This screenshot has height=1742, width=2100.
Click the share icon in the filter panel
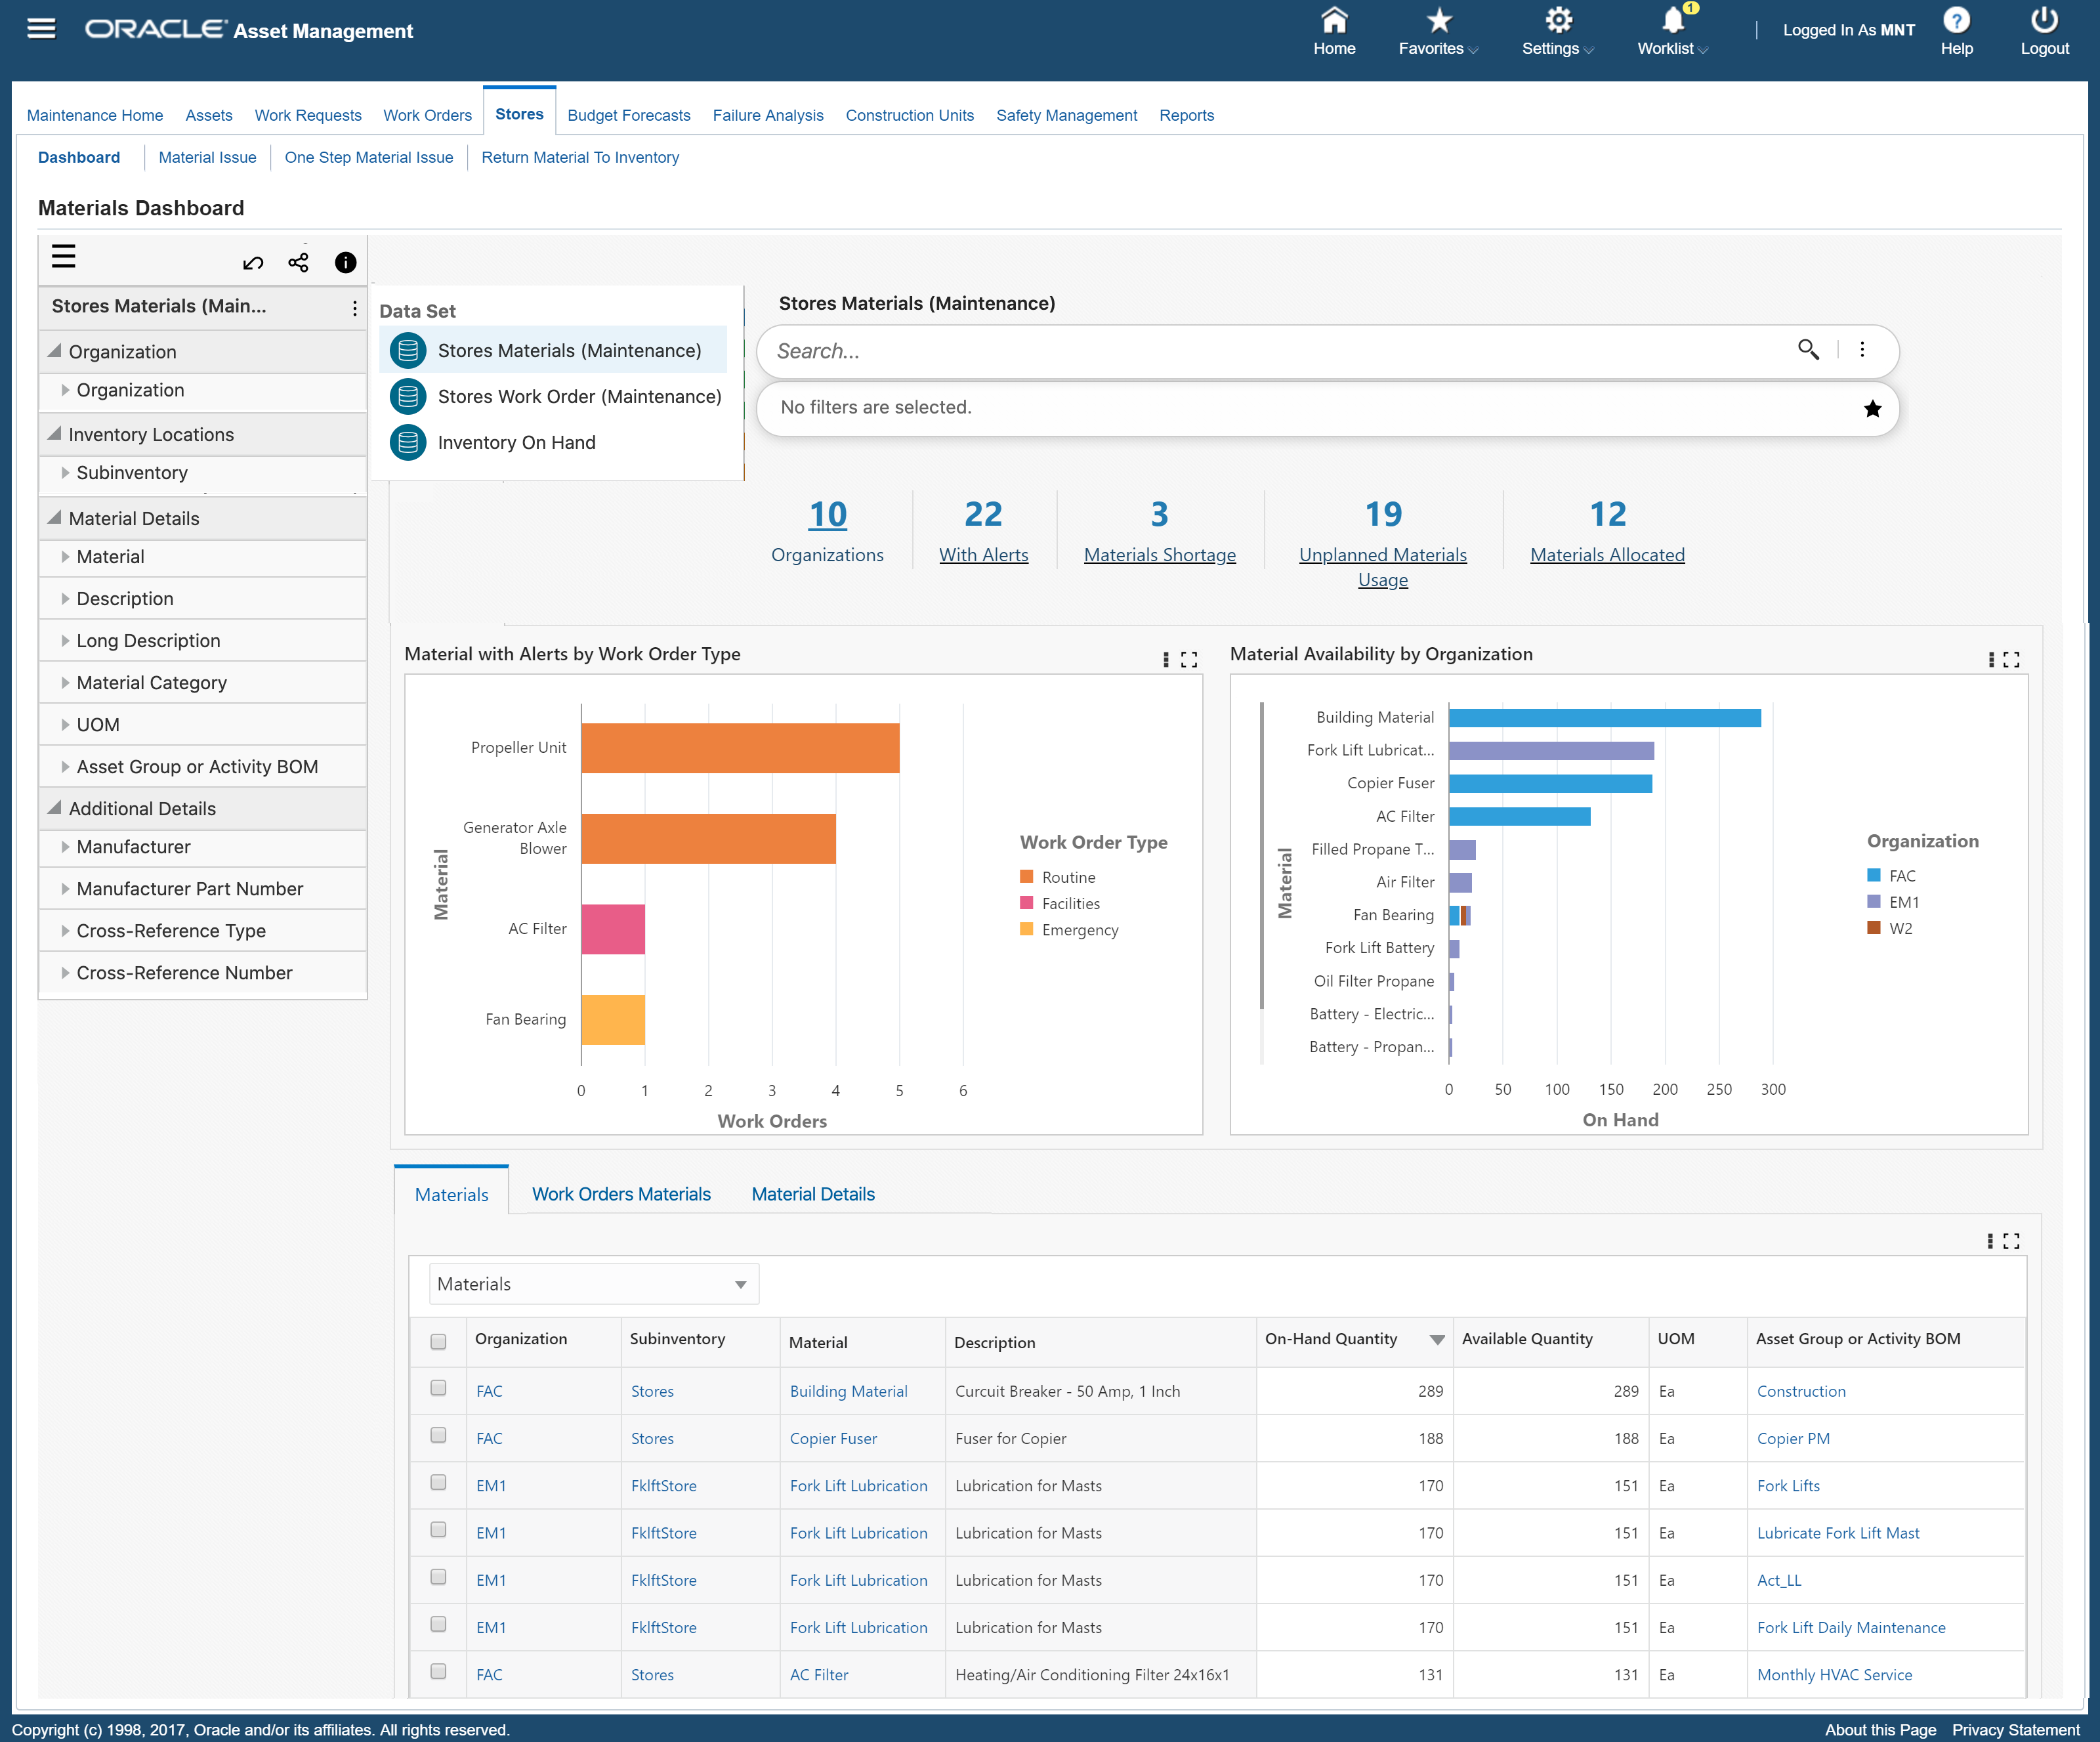pos(297,262)
